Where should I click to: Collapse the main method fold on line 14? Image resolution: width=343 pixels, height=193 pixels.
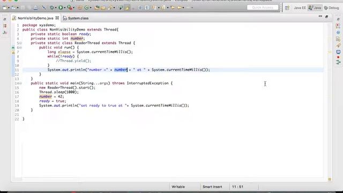pos(20,83)
